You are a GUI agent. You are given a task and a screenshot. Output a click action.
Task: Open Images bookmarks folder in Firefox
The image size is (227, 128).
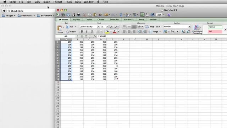[9, 16]
